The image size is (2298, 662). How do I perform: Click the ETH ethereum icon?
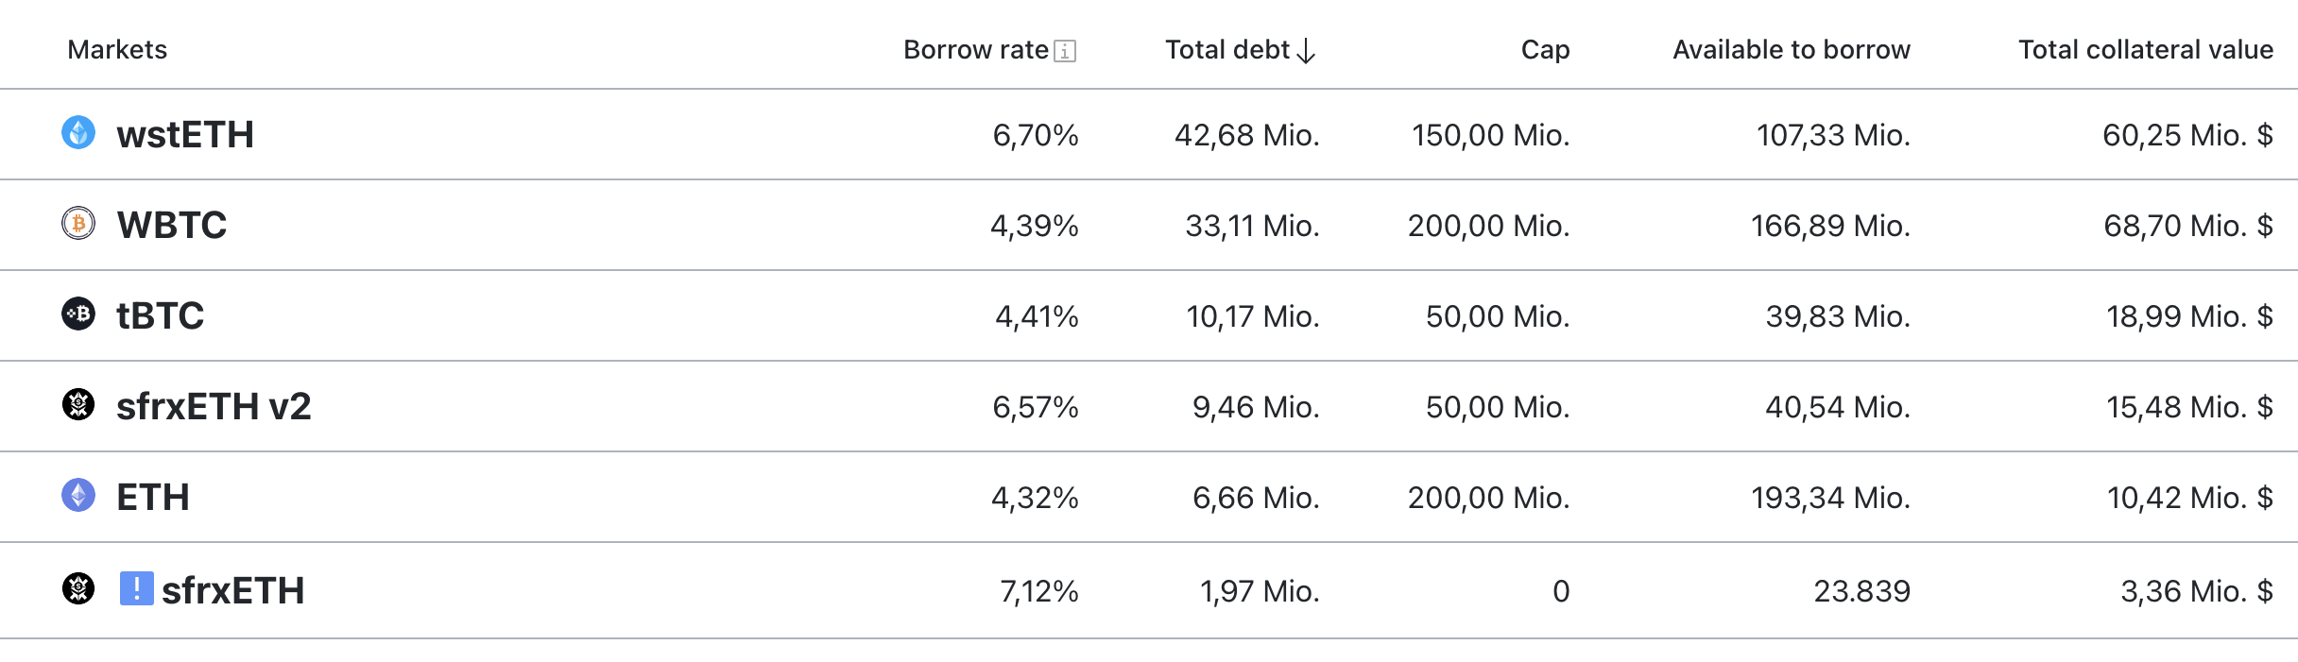[x=78, y=495]
